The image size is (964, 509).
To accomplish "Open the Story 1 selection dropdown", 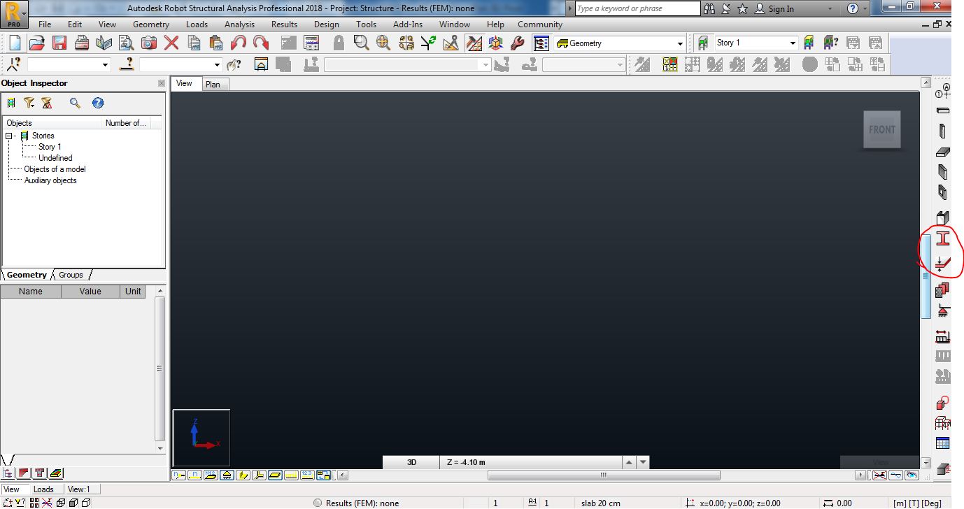I will tap(793, 43).
